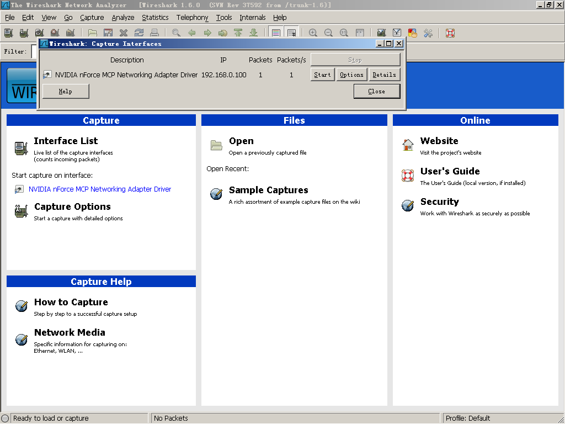Open the User's Guide link
The width and height of the screenshot is (565, 424).
click(450, 171)
